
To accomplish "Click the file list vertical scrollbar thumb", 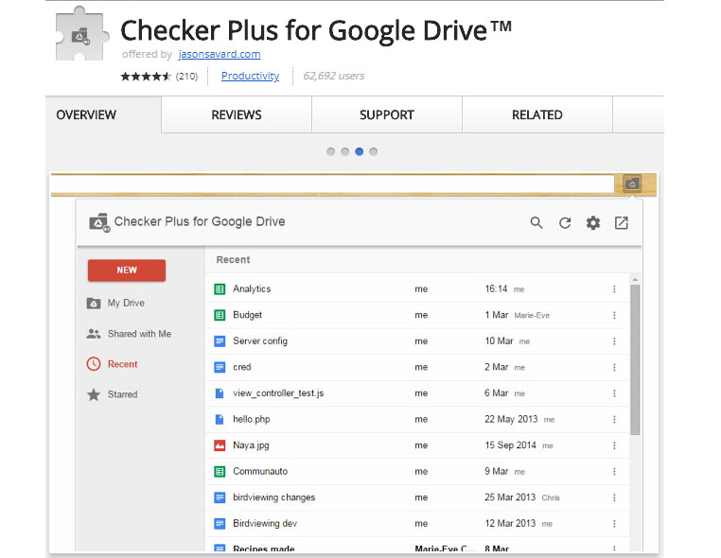I will (x=635, y=359).
